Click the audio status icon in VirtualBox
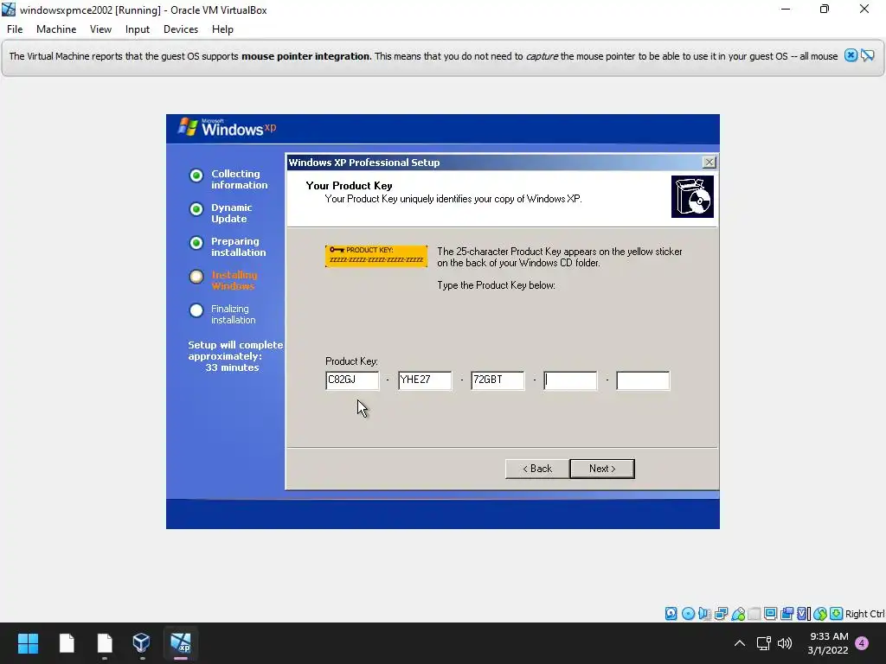 [x=704, y=613]
